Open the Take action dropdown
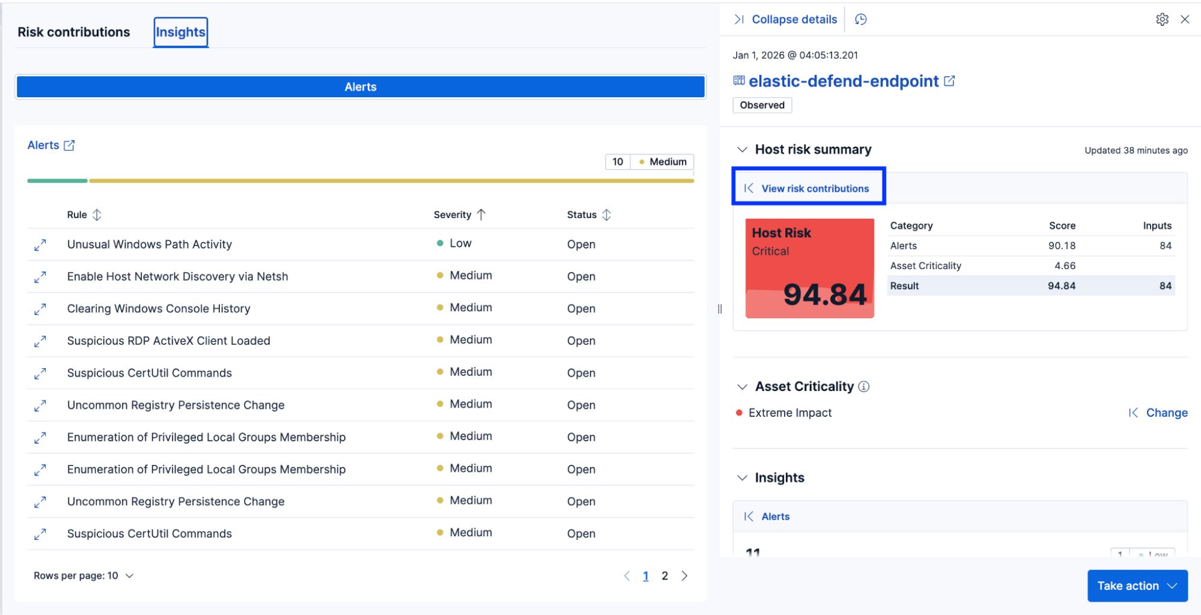Image resolution: width=1201 pixels, height=615 pixels. (x=1137, y=586)
